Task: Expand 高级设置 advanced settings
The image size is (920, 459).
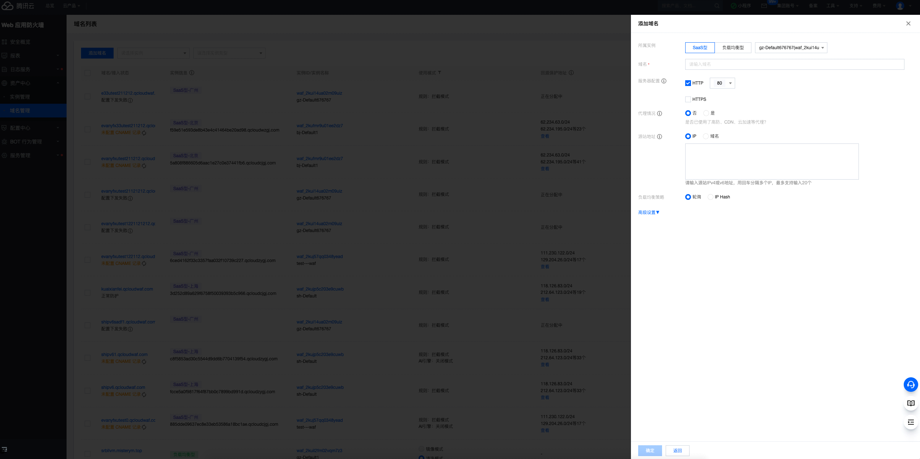Action: [x=649, y=213]
